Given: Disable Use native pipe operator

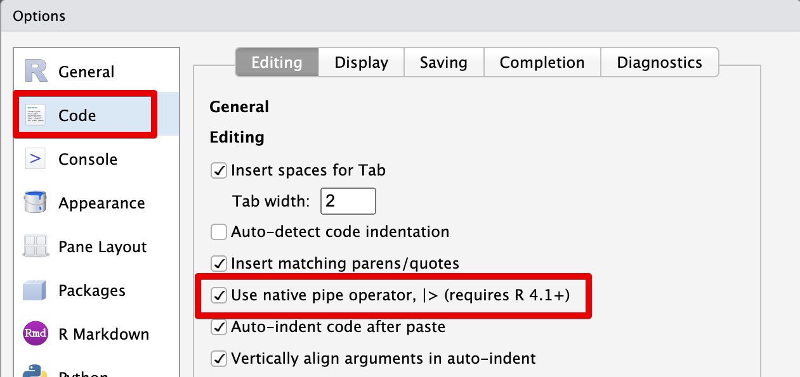Looking at the screenshot, I should pyautogui.click(x=218, y=295).
